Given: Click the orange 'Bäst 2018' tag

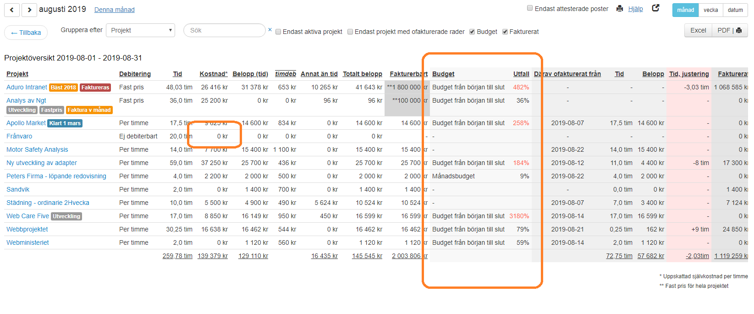Looking at the screenshot, I should [63, 88].
